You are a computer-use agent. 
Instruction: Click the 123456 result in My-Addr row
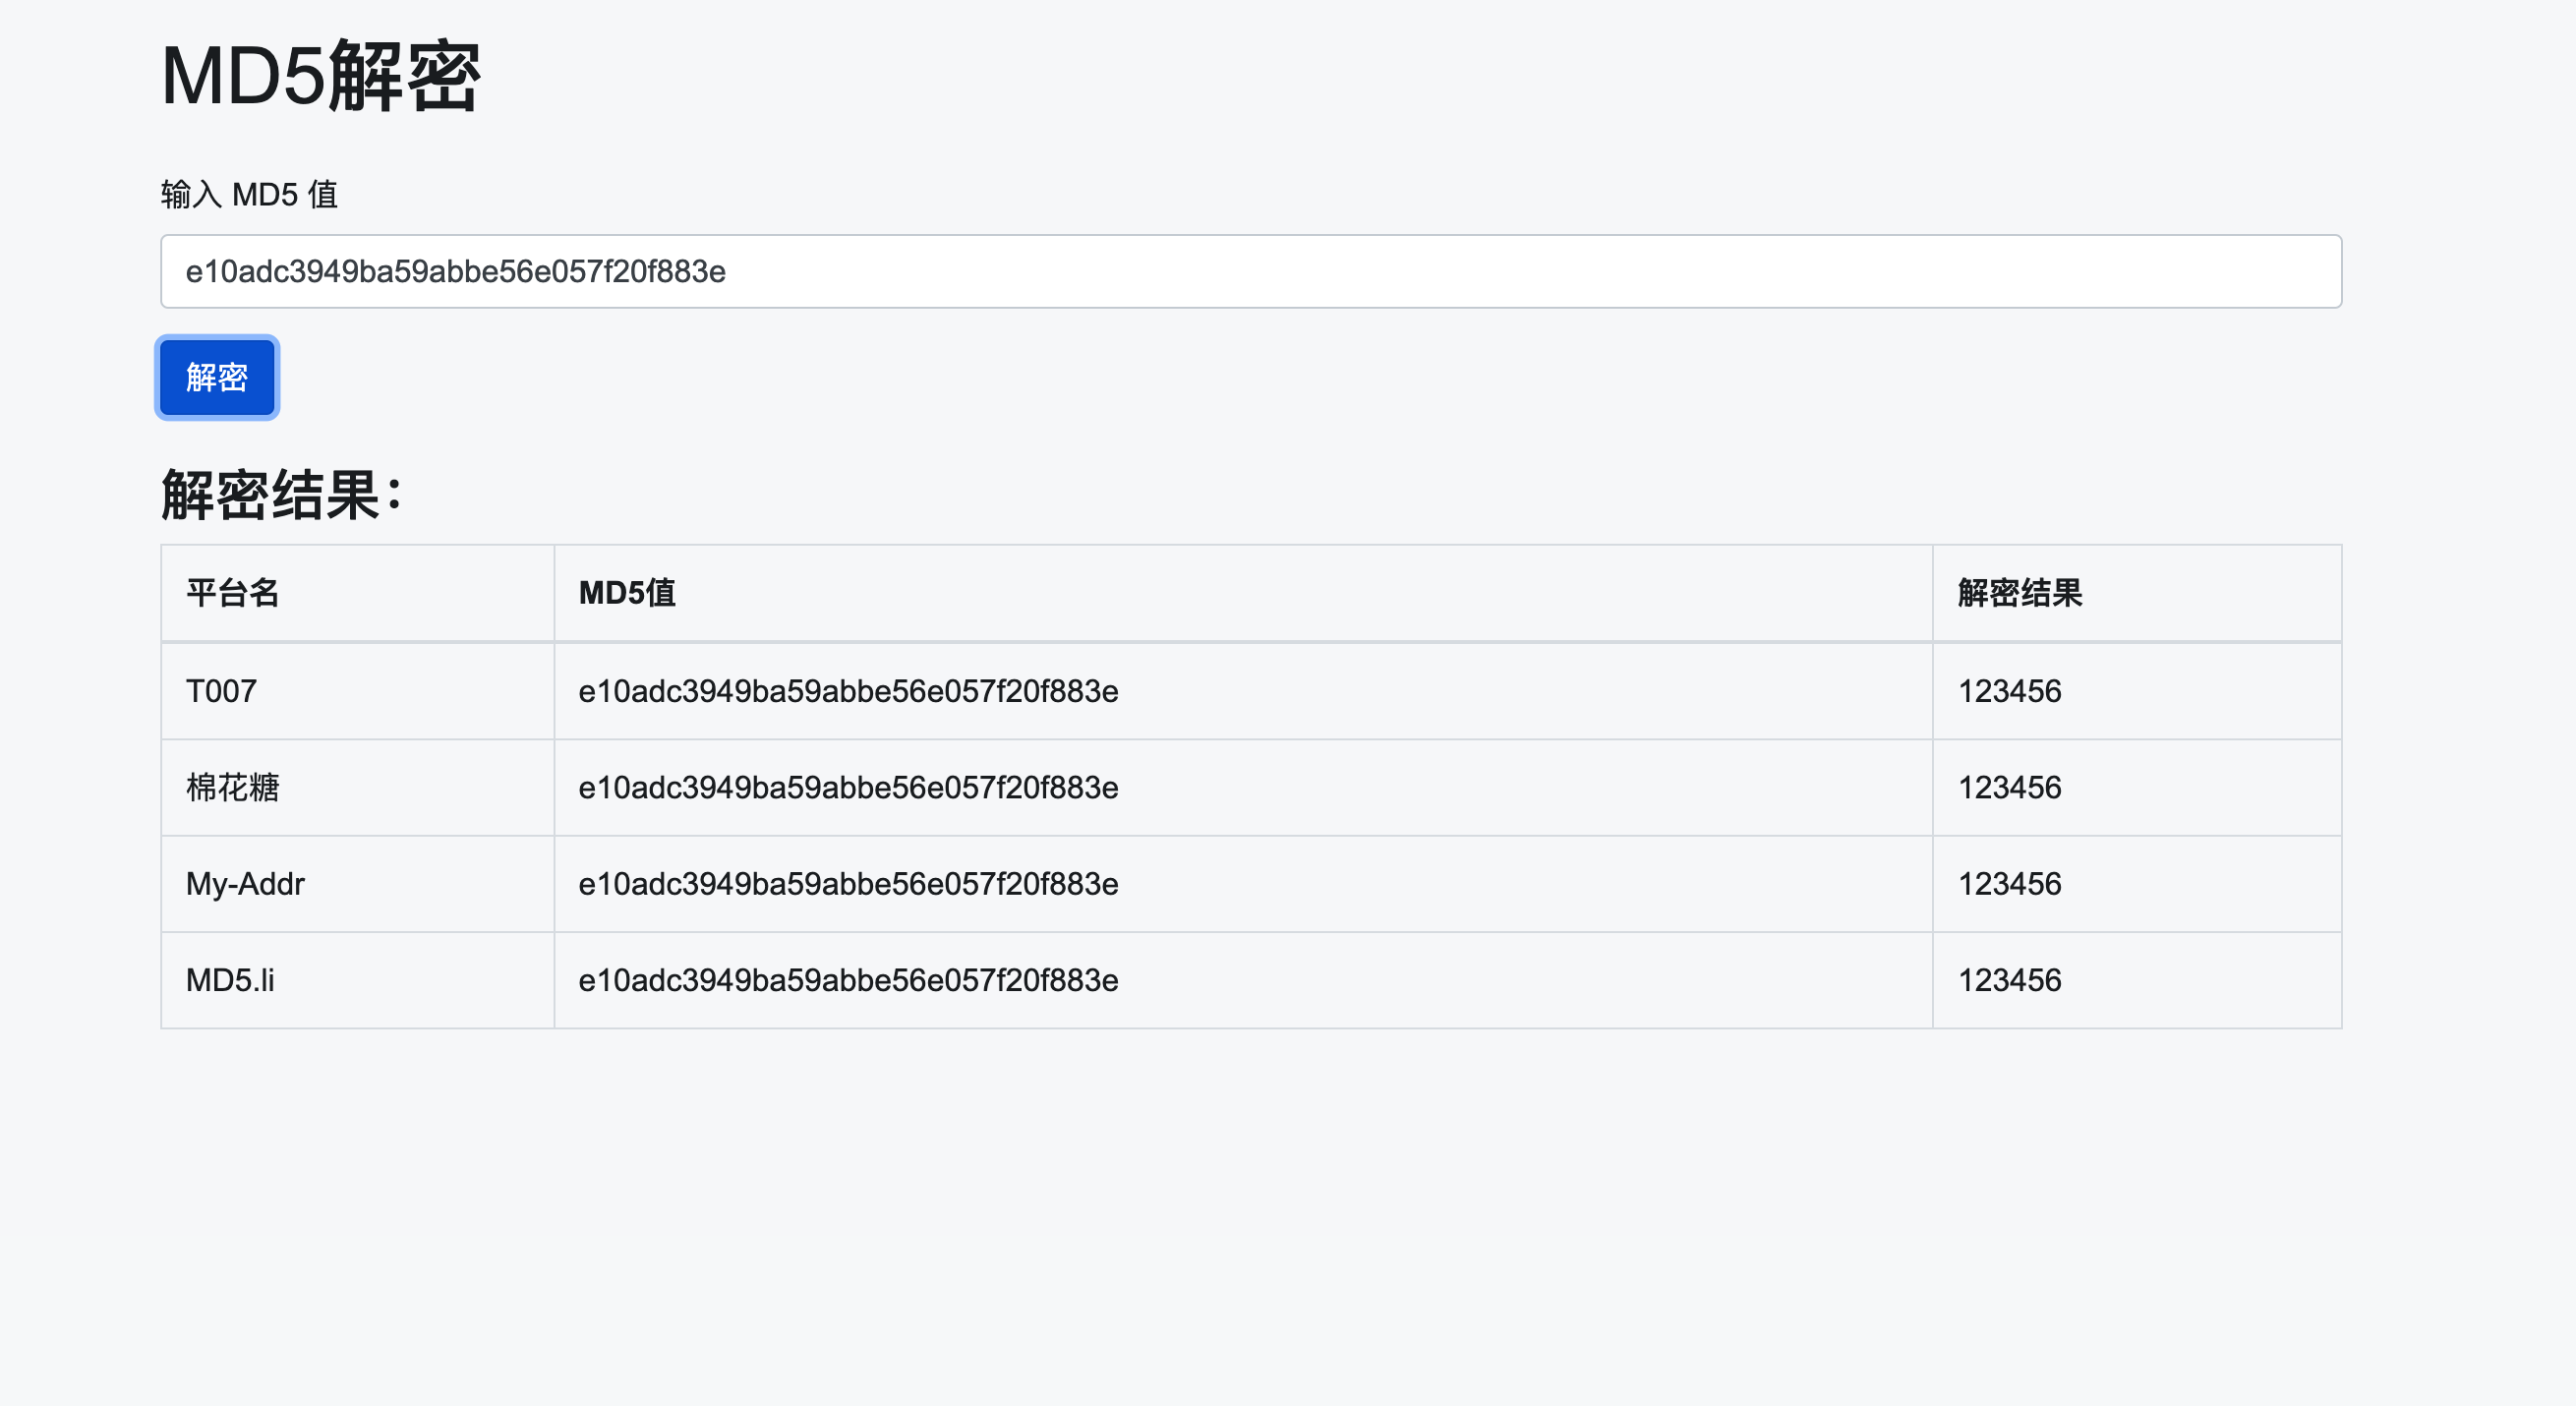2009,884
